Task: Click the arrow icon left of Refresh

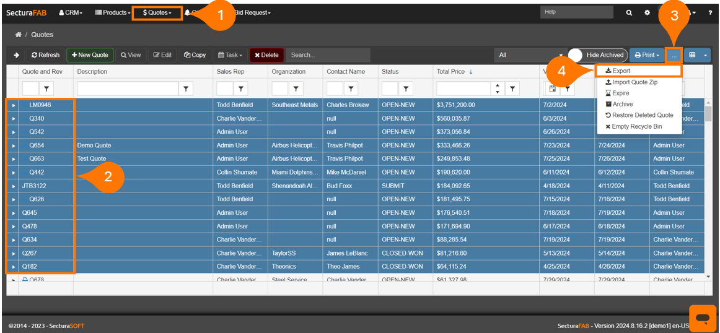Action: [x=16, y=55]
